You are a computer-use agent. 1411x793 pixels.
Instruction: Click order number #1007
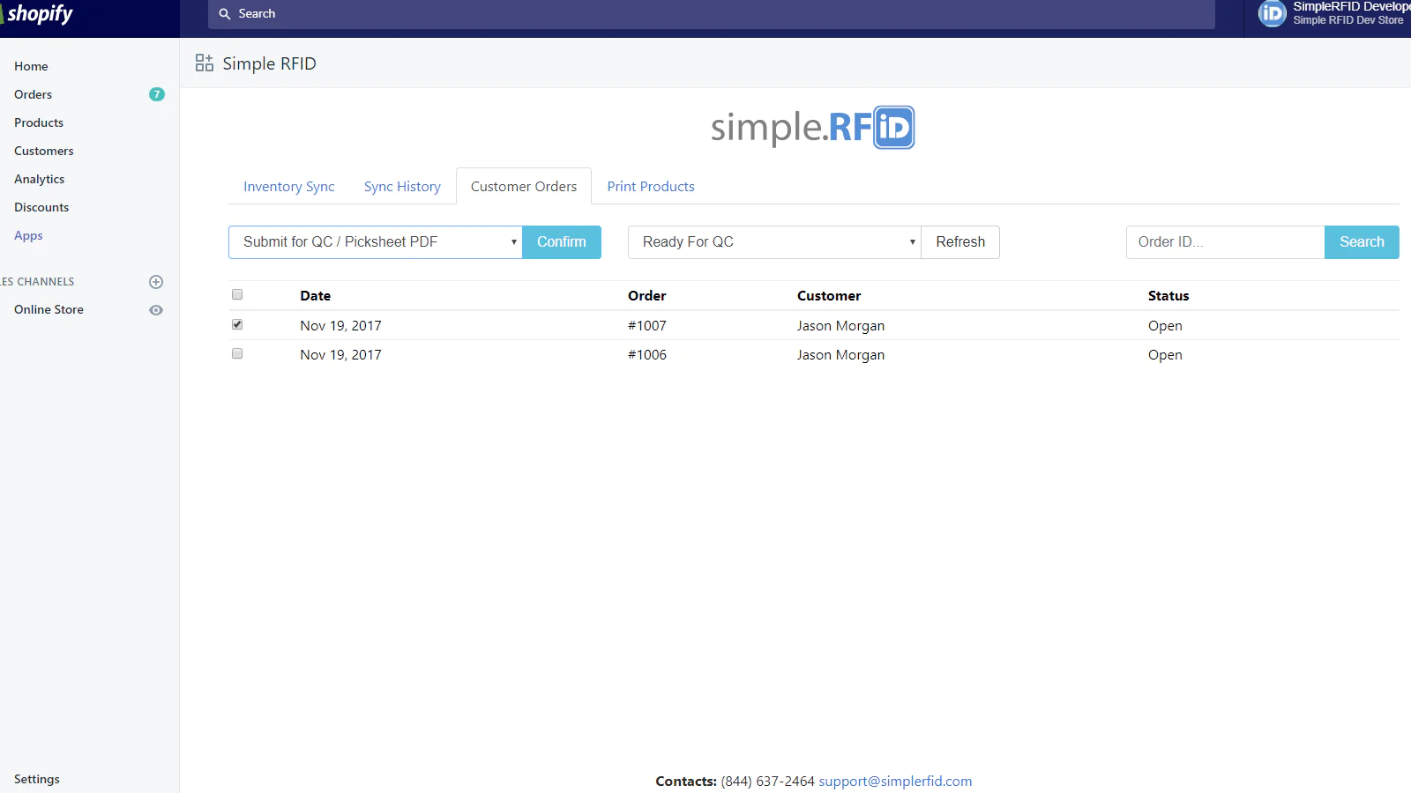647,326
